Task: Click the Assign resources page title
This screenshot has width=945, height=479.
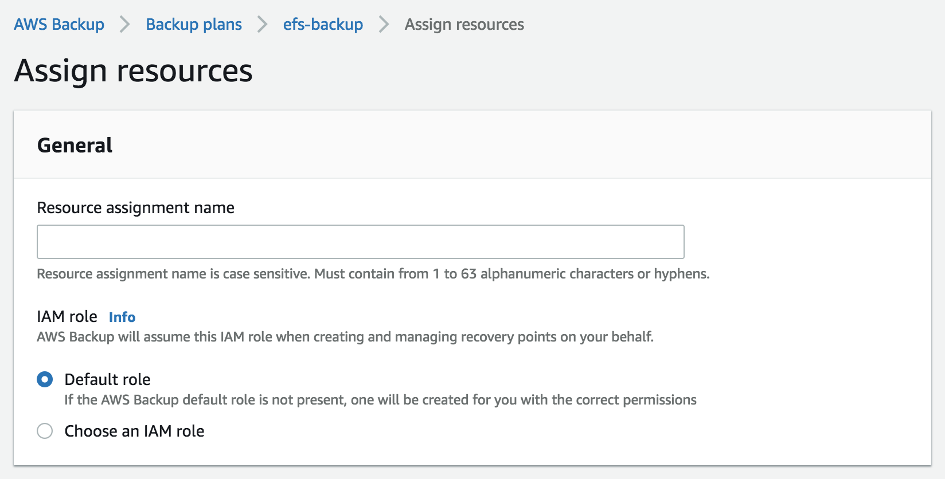Action: click(x=133, y=71)
